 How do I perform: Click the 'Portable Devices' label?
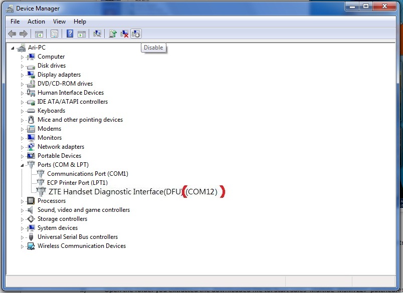pyautogui.click(x=59, y=156)
